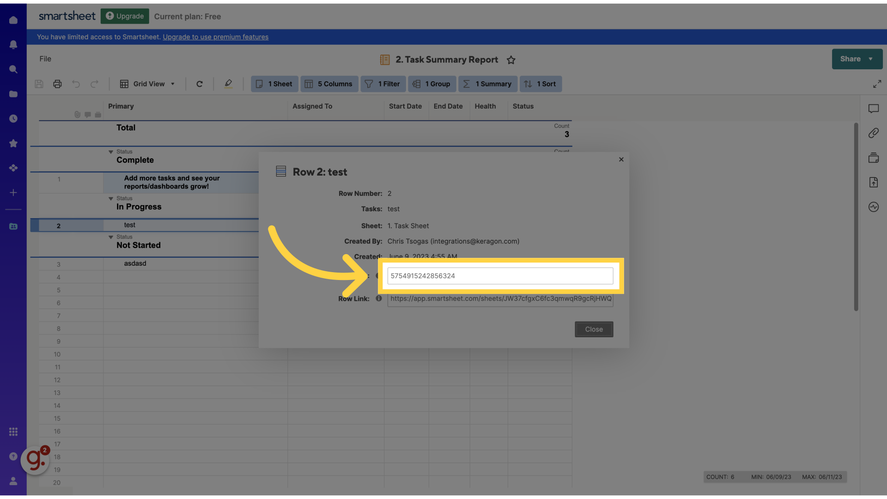Click the Start Date column header
This screenshot has width=887, height=499.
(405, 106)
